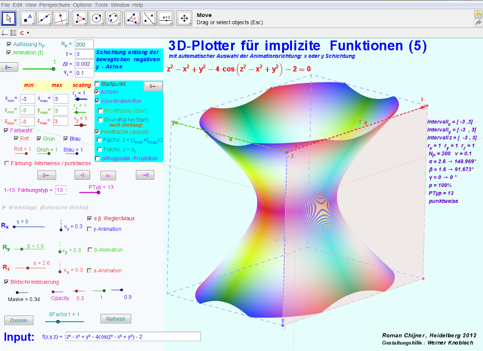Toggle grid display icon in style bar
483x351 pixels.
click(x=13, y=33)
